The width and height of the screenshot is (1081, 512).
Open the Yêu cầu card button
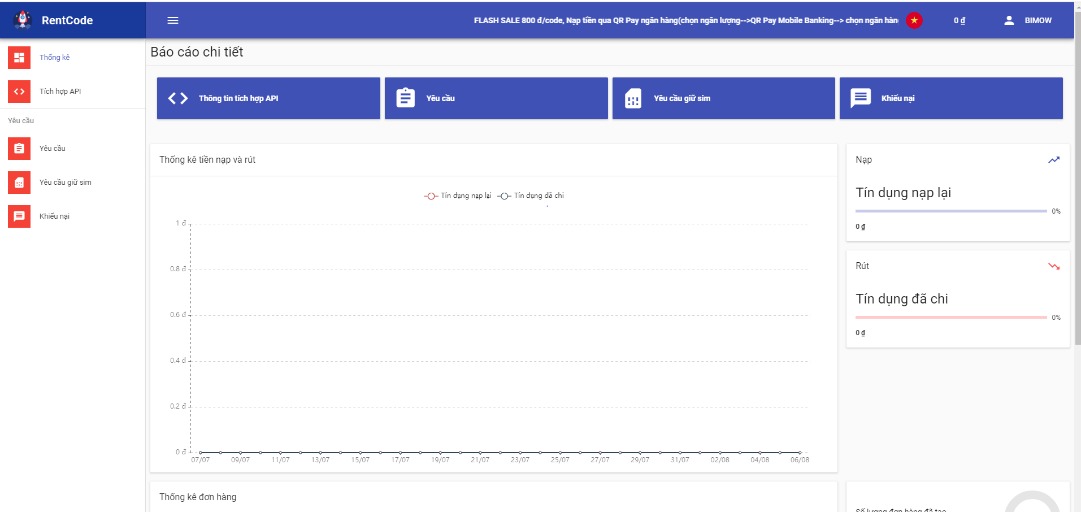[496, 98]
